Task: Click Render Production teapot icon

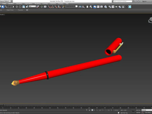Action: (116, 7)
